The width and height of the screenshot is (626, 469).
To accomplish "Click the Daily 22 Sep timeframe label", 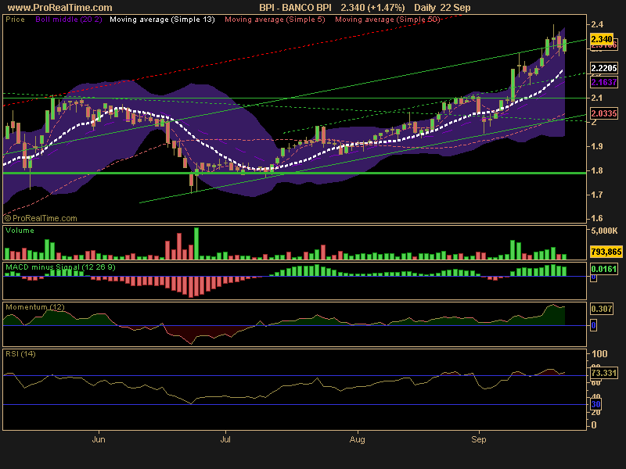I will (x=442, y=8).
